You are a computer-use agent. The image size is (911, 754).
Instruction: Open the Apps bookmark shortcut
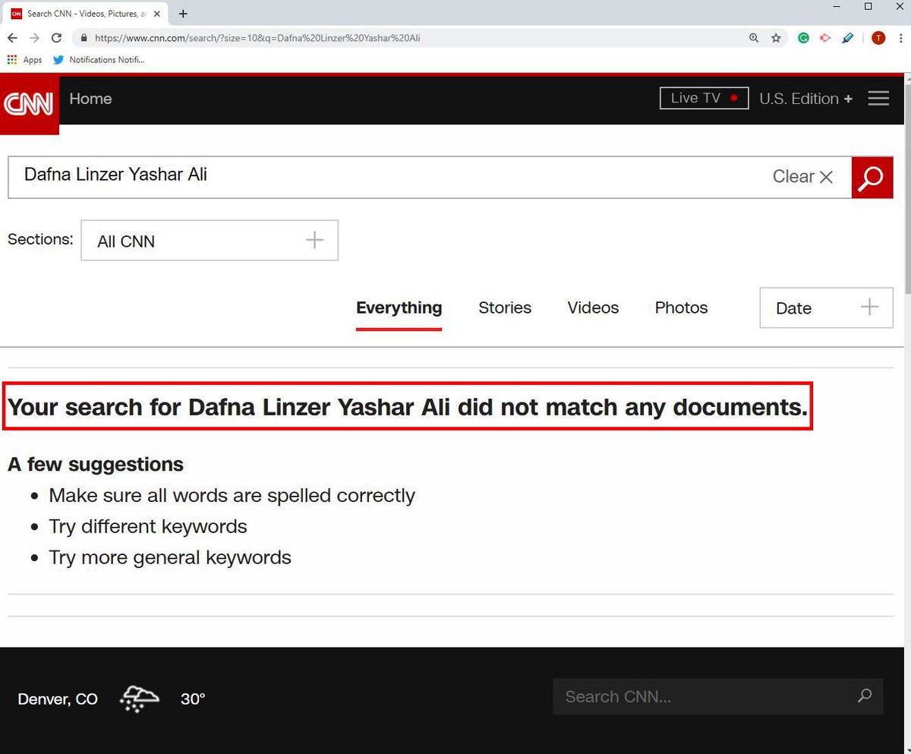pos(24,60)
